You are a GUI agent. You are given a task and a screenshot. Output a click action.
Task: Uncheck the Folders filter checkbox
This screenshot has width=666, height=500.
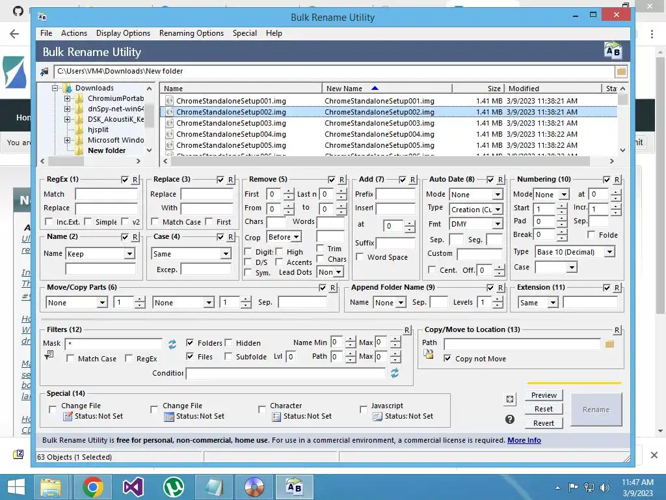coord(190,342)
